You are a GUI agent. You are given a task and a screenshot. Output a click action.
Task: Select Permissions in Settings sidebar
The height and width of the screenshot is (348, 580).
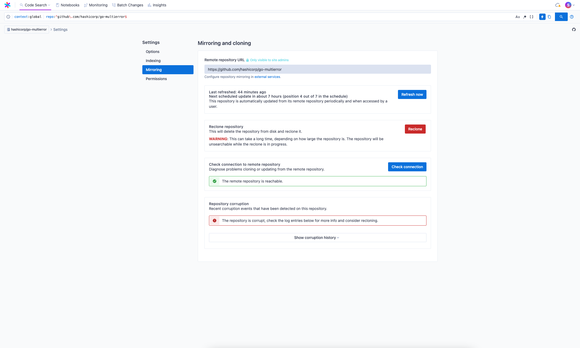[x=156, y=79]
